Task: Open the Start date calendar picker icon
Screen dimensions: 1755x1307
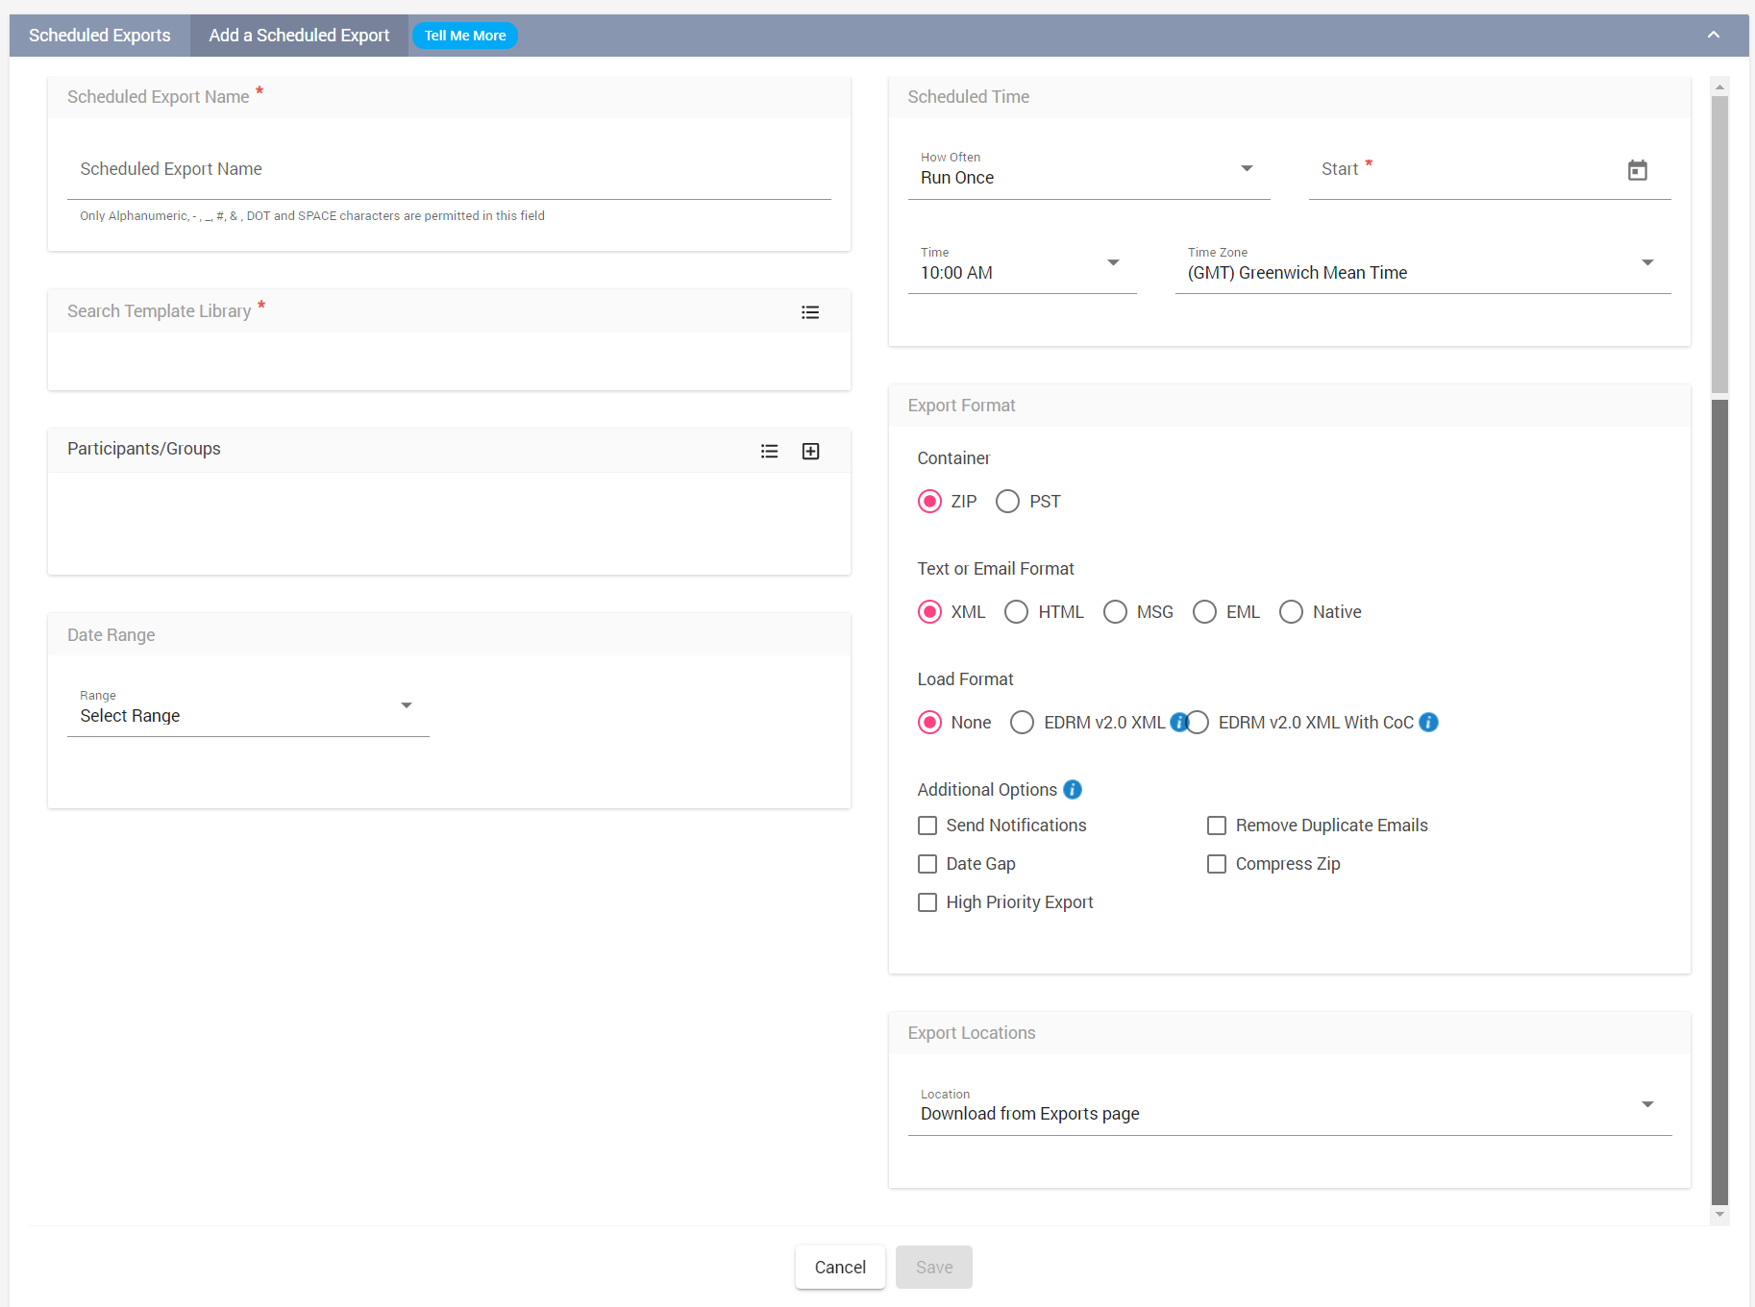Action: tap(1637, 170)
